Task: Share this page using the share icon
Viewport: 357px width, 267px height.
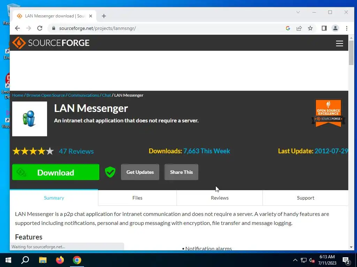Action: [299, 28]
